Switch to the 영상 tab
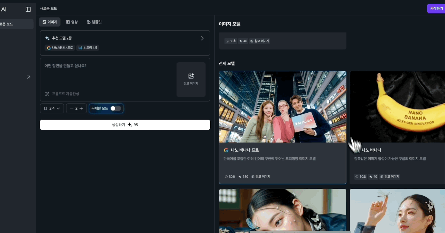 tap(72, 22)
